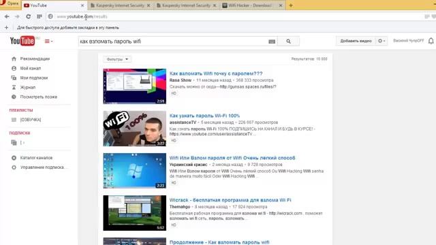Click the WiFi 100% video thumbnail
This screenshot has width=436, height=245.
tap(135, 129)
